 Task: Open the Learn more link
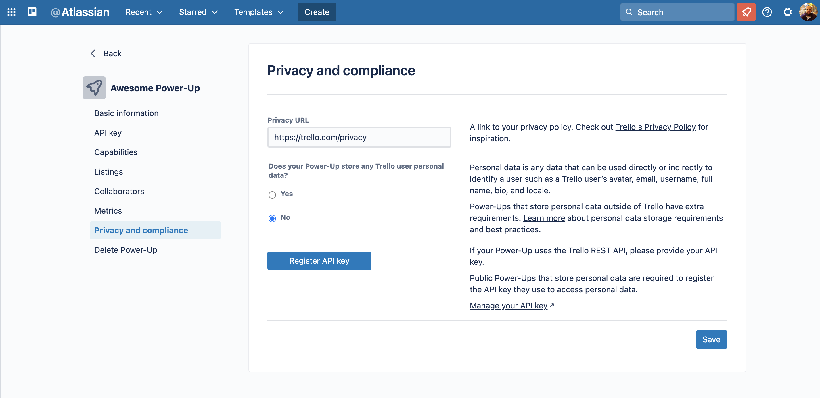point(544,218)
